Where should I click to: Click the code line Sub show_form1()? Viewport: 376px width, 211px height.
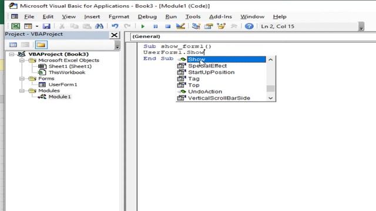(x=177, y=46)
